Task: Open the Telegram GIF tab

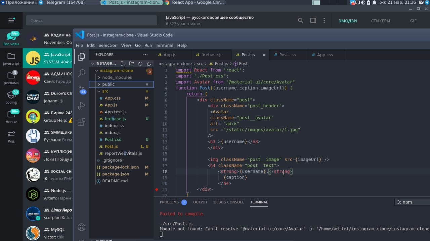Action: tap(413, 21)
